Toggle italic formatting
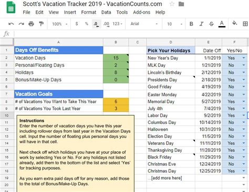 (201, 24)
